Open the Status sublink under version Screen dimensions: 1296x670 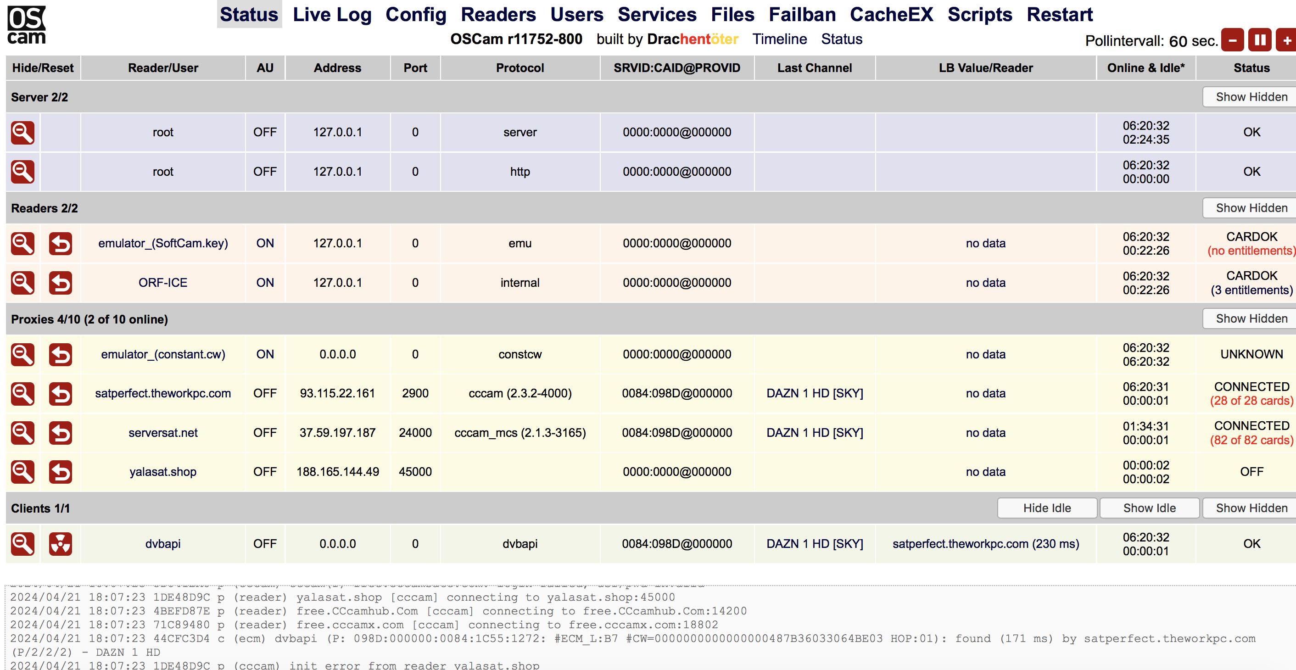841,39
